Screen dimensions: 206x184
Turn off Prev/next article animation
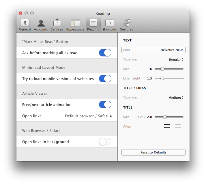point(105,105)
